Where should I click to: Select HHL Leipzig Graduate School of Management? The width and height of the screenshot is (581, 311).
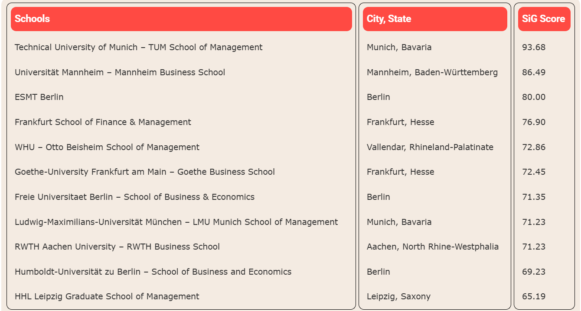point(107,296)
